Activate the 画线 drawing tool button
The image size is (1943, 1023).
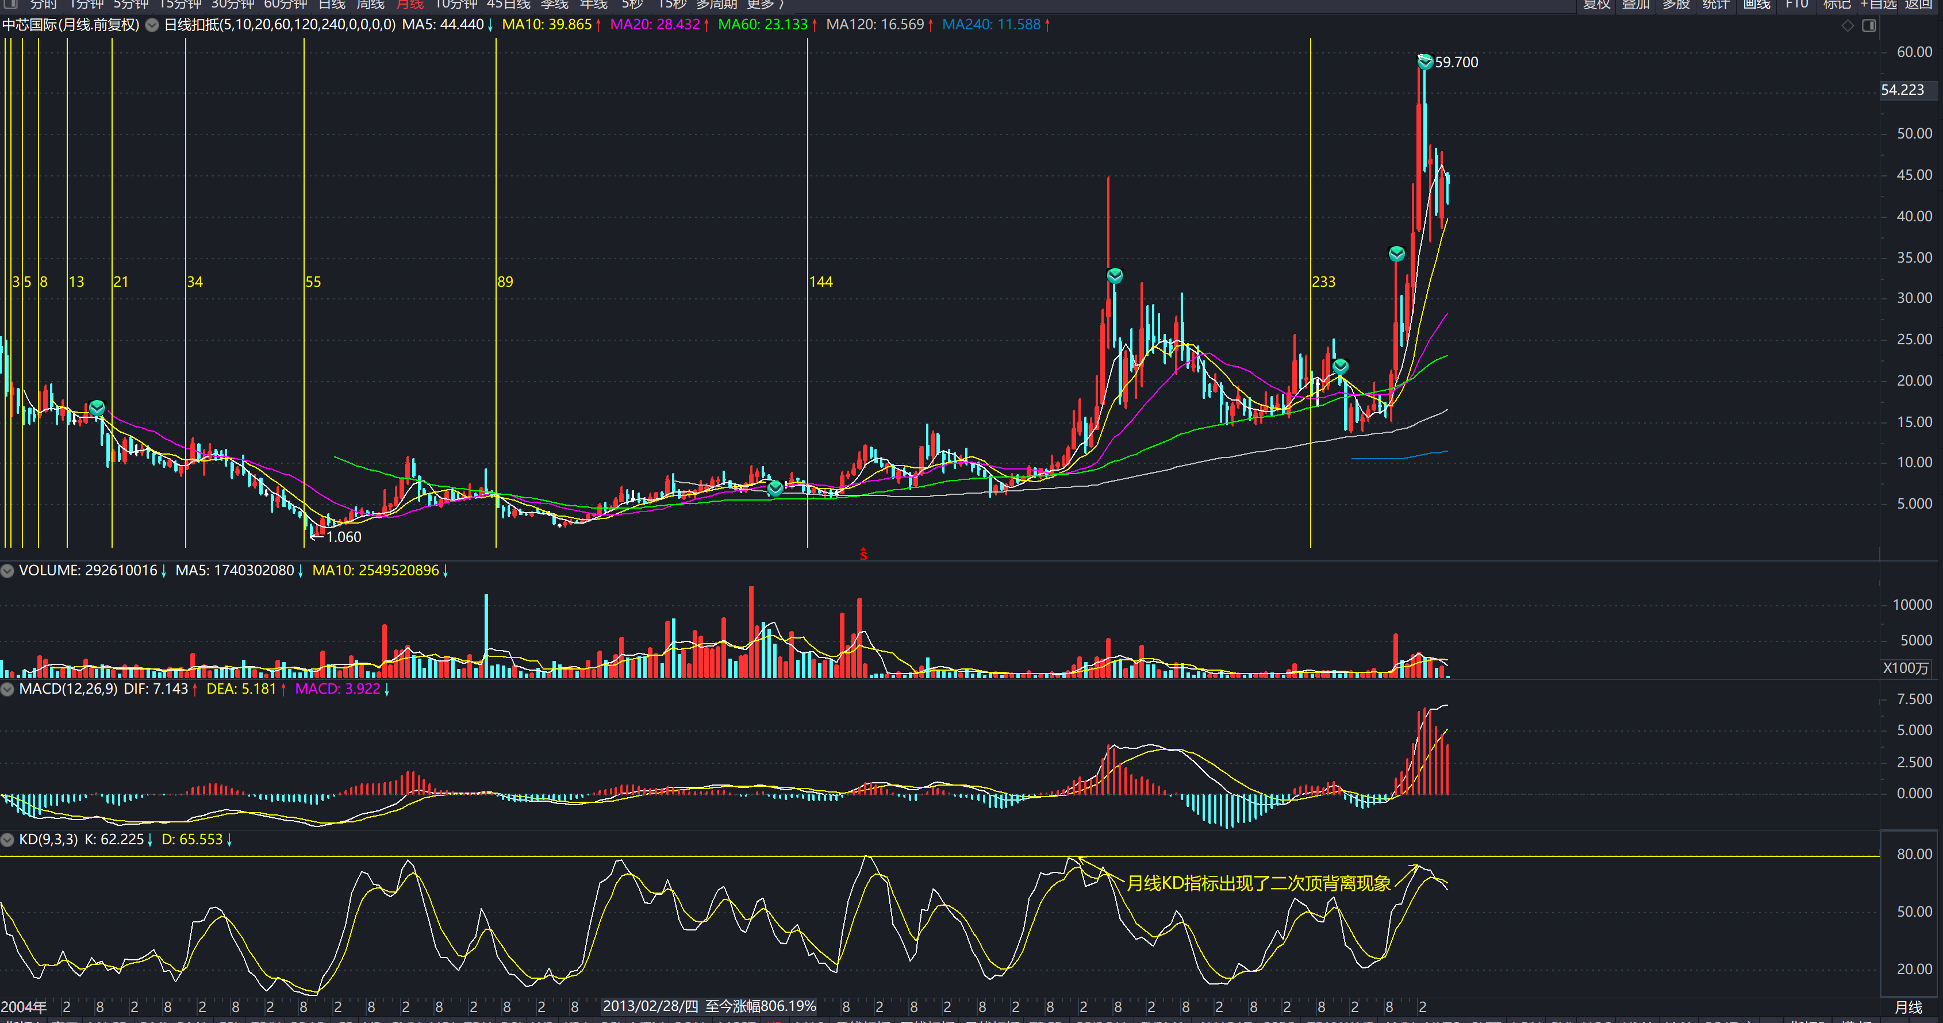click(1757, 5)
